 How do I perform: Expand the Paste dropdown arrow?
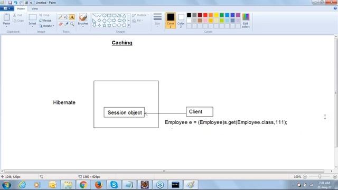6,26
